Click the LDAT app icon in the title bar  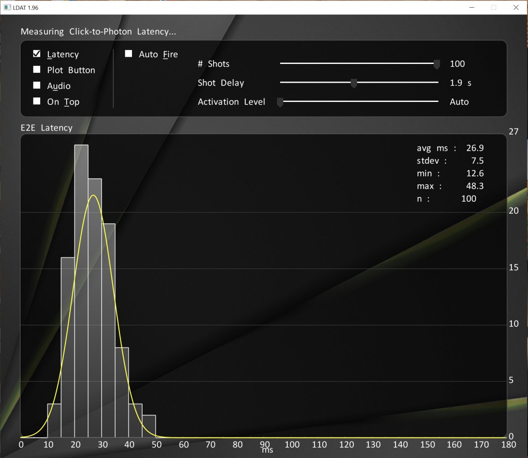pyautogui.click(x=7, y=8)
